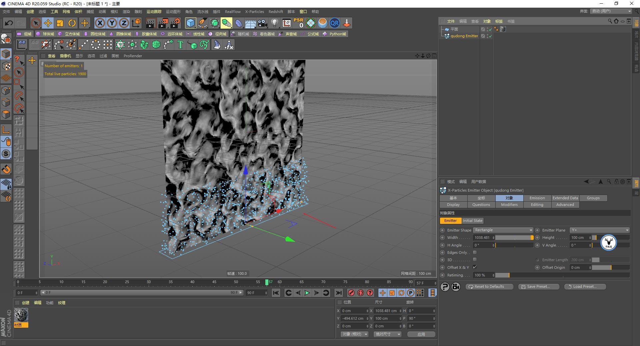Toggle the green checkmark on qudong Emitter
640x346 pixels.
pyautogui.click(x=490, y=36)
